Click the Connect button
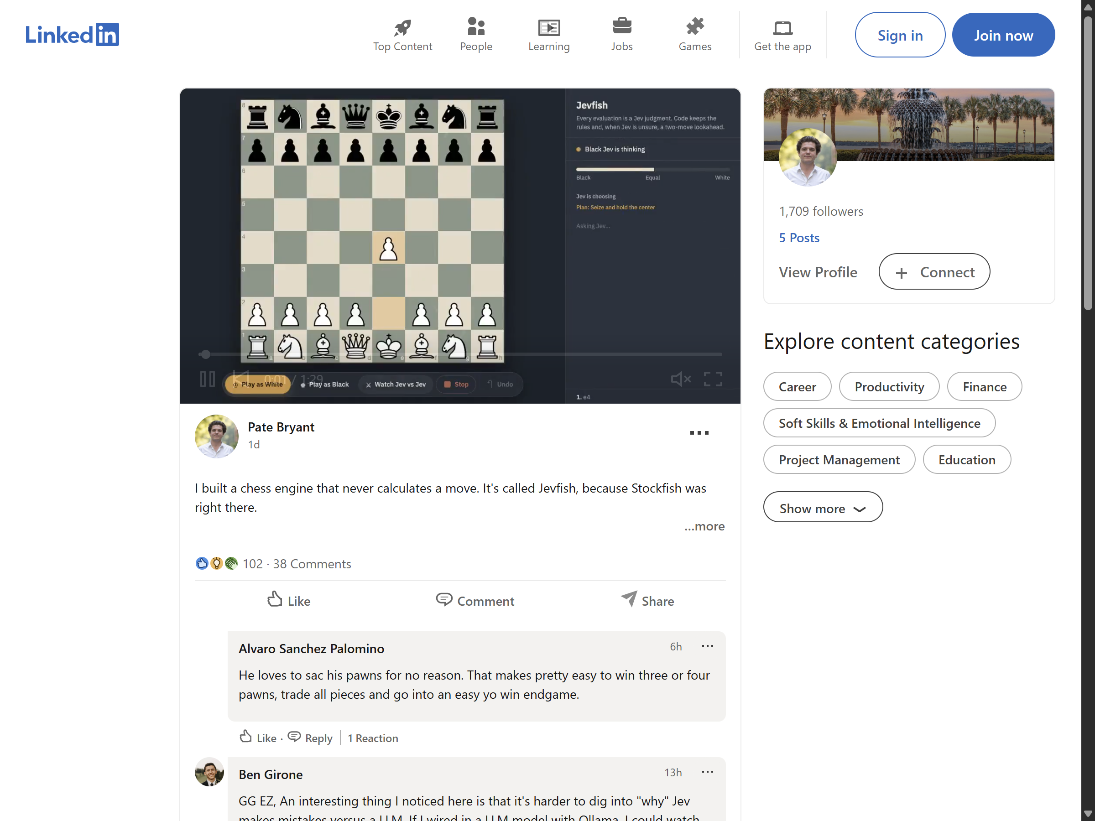The image size is (1095, 821). (934, 272)
